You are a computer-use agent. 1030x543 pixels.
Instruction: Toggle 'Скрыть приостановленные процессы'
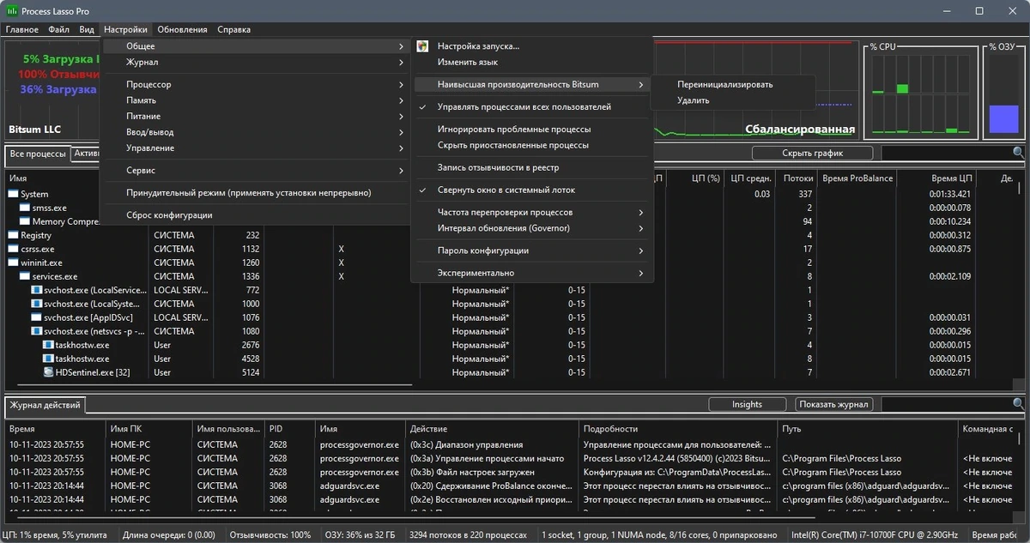(x=532, y=145)
